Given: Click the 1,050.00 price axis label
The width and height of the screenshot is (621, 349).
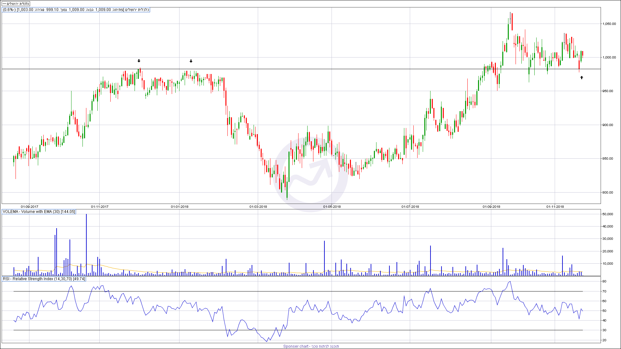Looking at the screenshot, I should (x=609, y=24).
